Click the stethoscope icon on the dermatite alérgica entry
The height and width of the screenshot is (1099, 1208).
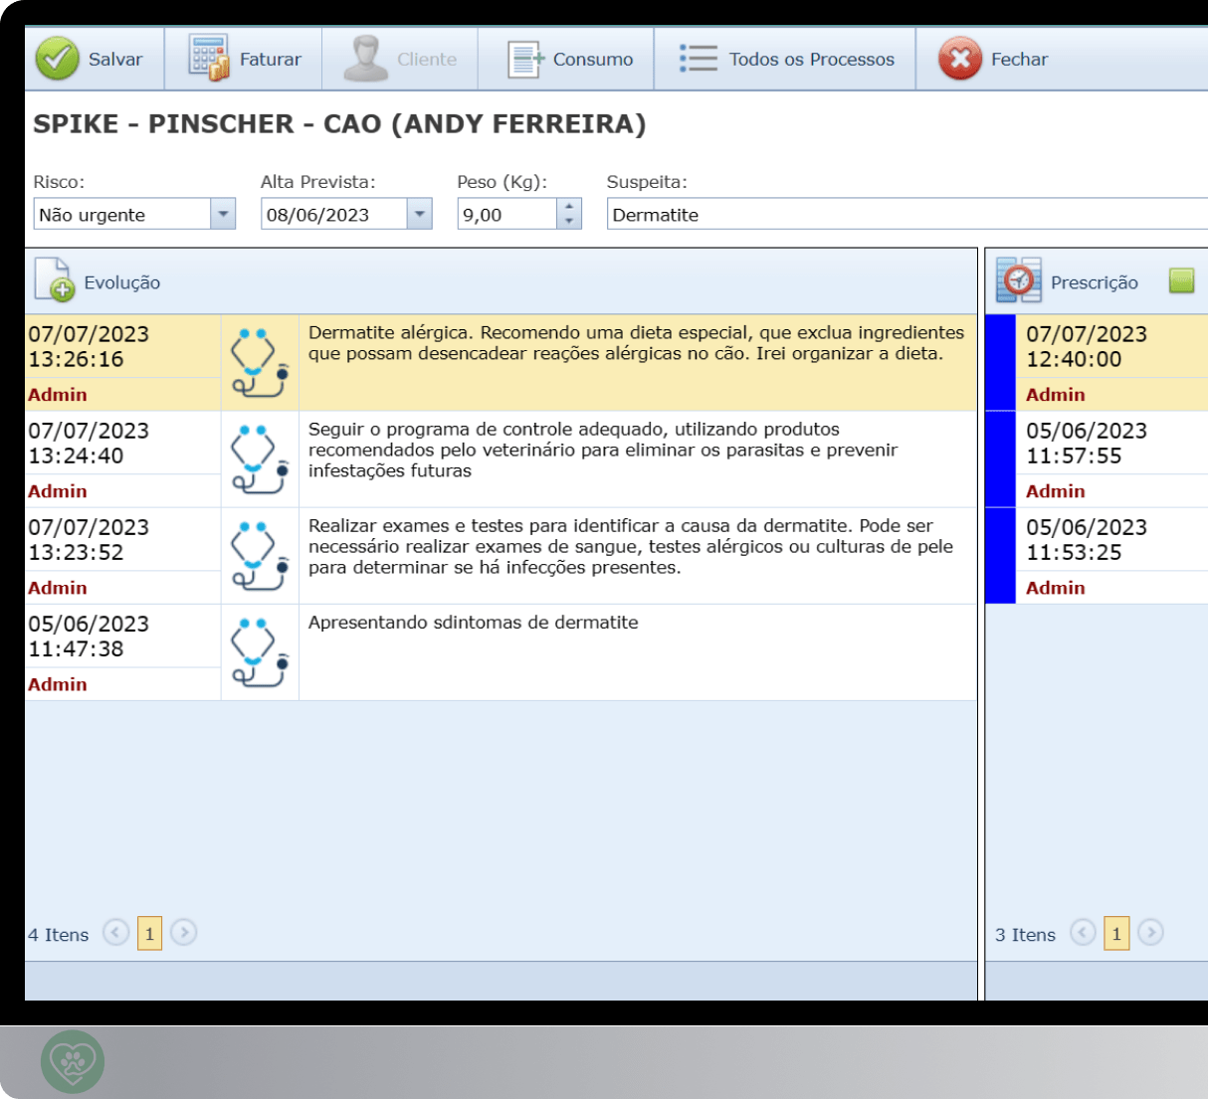click(x=259, y=362)
